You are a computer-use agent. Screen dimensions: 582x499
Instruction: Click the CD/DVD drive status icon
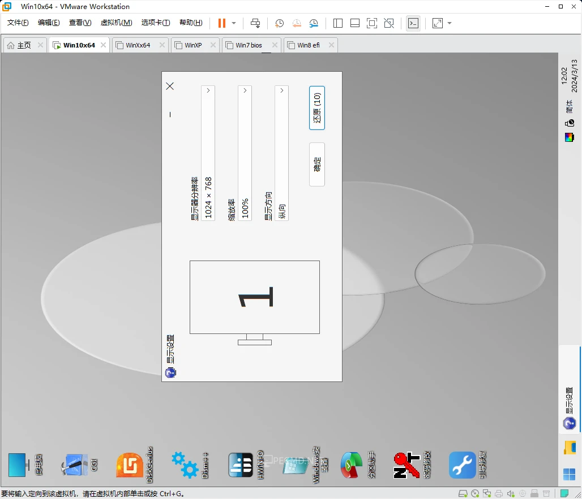click(x=475, y=493)
